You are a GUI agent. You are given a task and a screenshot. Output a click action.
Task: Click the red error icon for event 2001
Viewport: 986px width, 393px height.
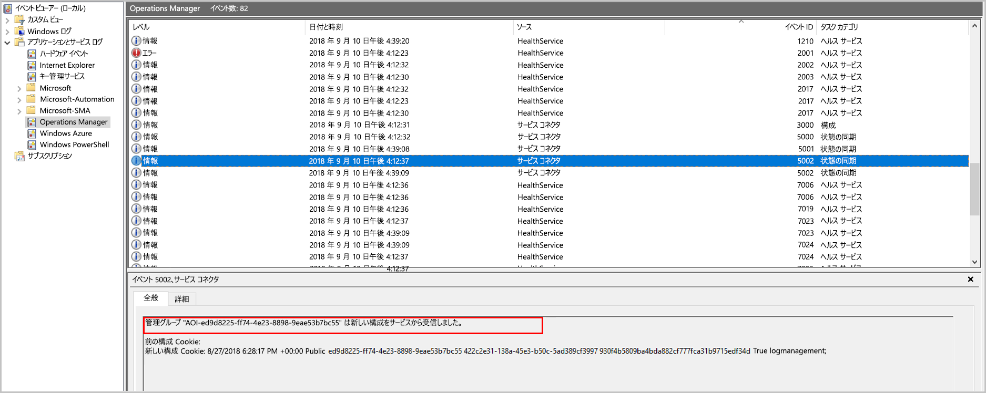(x=136, y=53)
